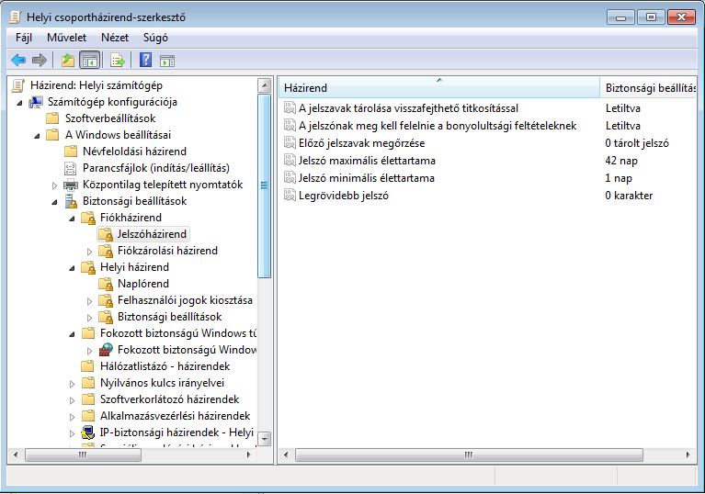
Task: Click the printer icon for Központilag telepített nyomtatók
Action: point(71,185)
